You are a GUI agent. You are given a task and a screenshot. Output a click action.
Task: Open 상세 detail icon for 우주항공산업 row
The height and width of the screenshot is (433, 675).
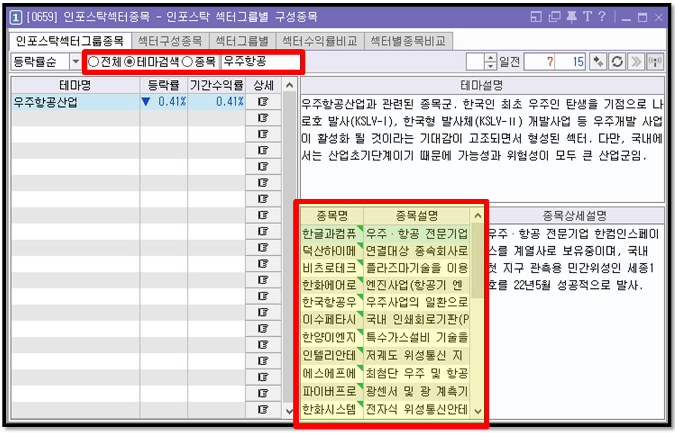click(263, 102)
